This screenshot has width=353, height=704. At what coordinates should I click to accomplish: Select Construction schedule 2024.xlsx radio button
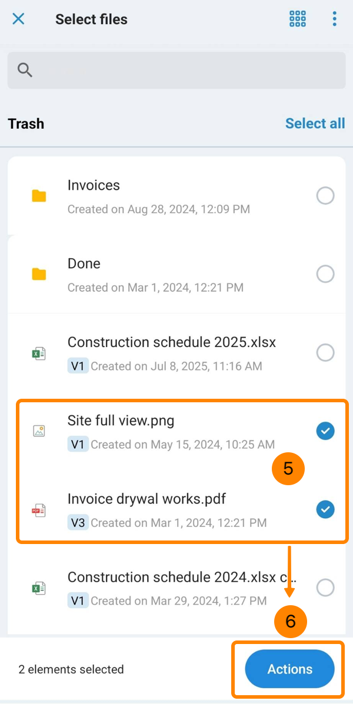[x=325, y=587]
